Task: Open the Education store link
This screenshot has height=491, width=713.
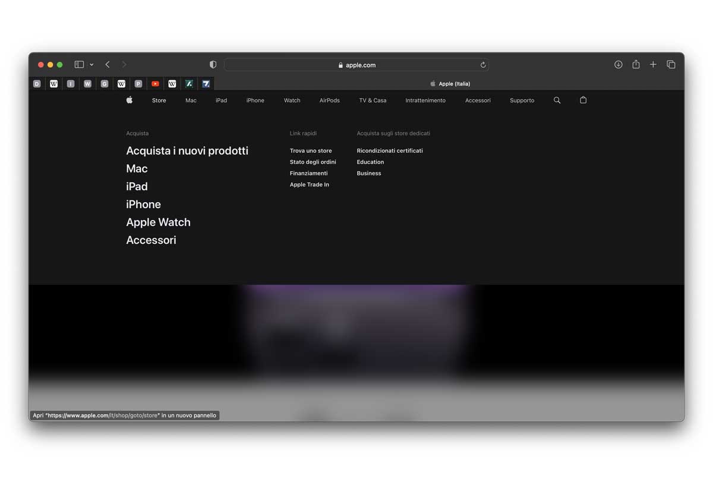Action: click(x=370, y=162)
